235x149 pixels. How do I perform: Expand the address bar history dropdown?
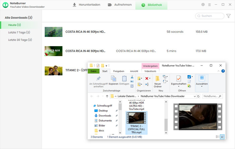195,96
